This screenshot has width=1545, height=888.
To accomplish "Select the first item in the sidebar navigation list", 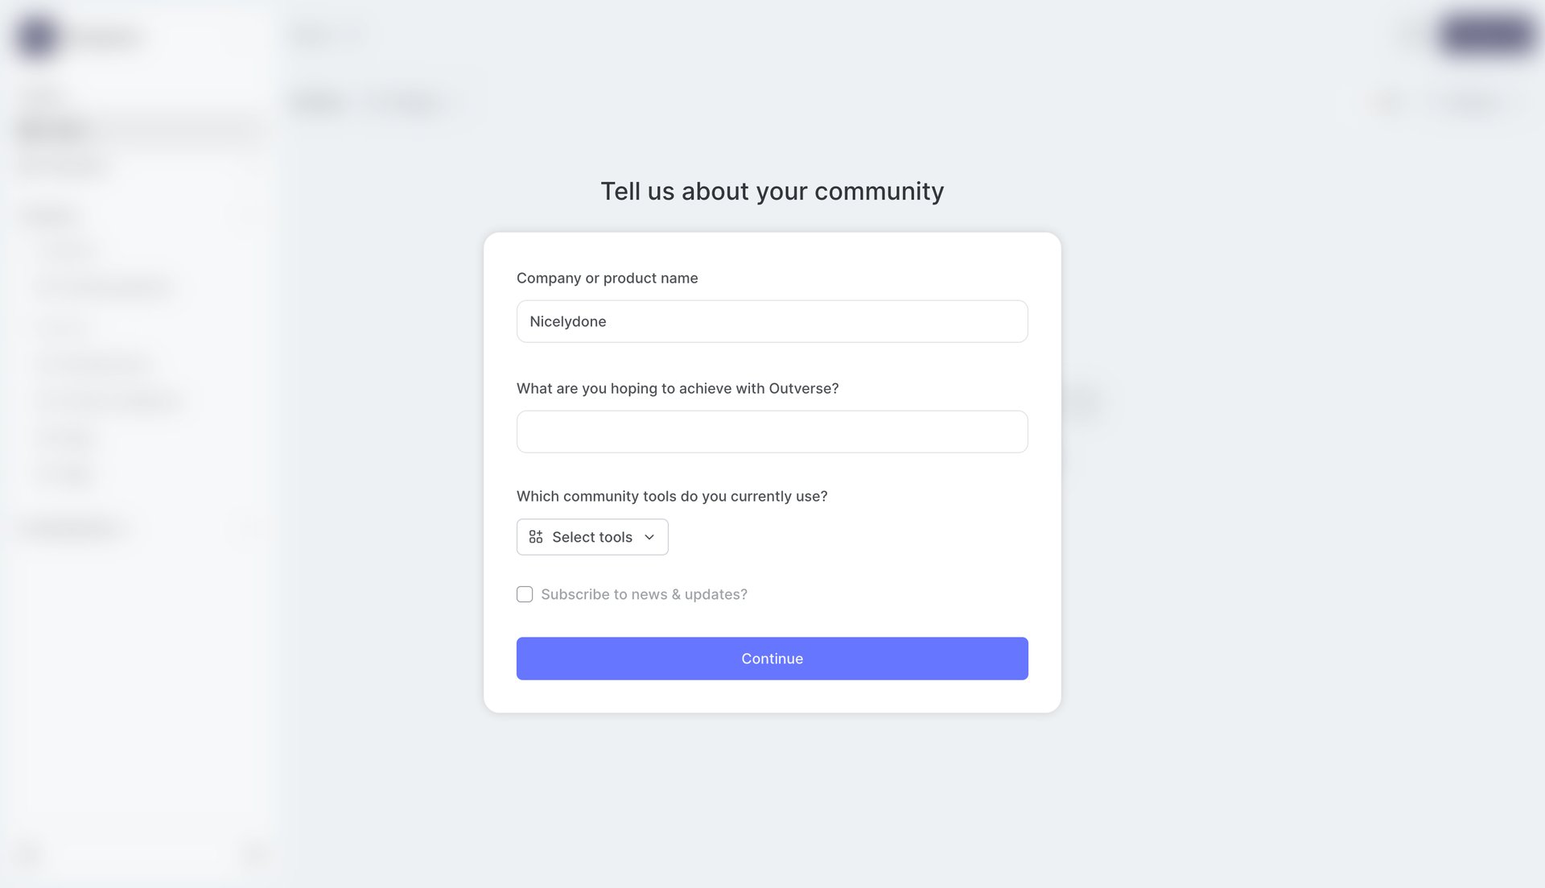I will click(x=68, y=250).
